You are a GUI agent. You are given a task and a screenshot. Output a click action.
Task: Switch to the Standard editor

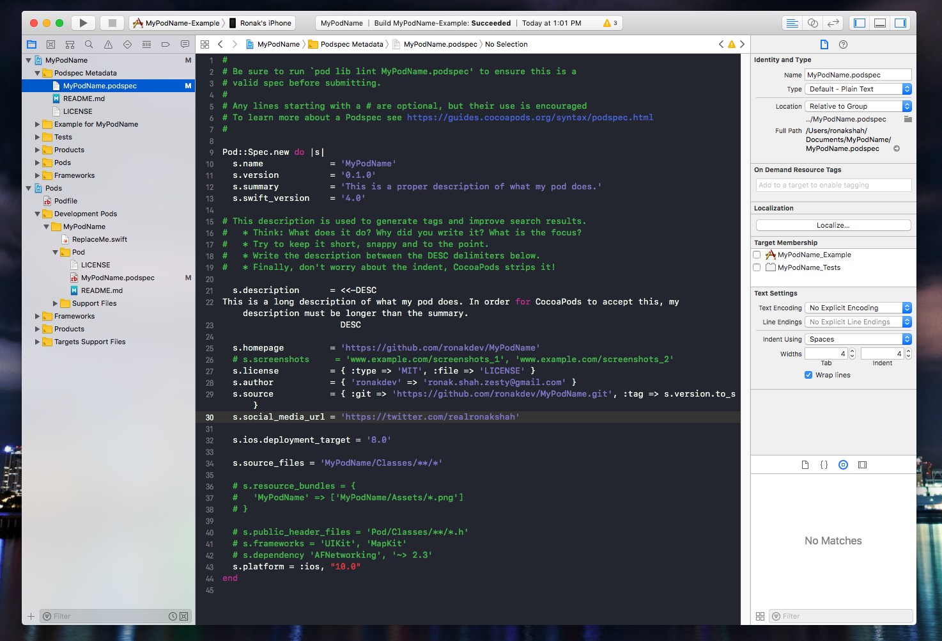point(792,23)
